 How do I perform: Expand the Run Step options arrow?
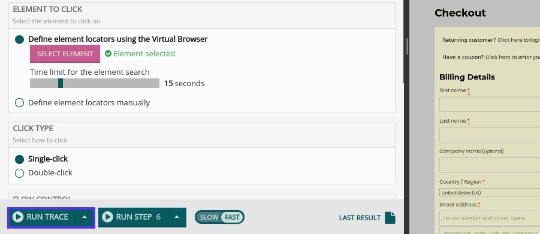[177, 217]
